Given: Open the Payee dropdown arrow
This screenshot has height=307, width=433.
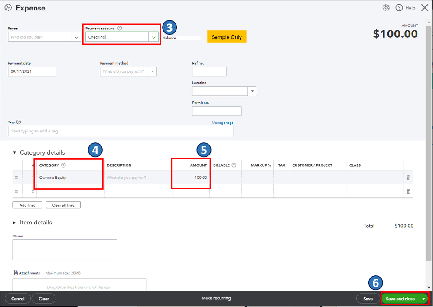Looking at the screenshot, I should click(x=76, y=37).
